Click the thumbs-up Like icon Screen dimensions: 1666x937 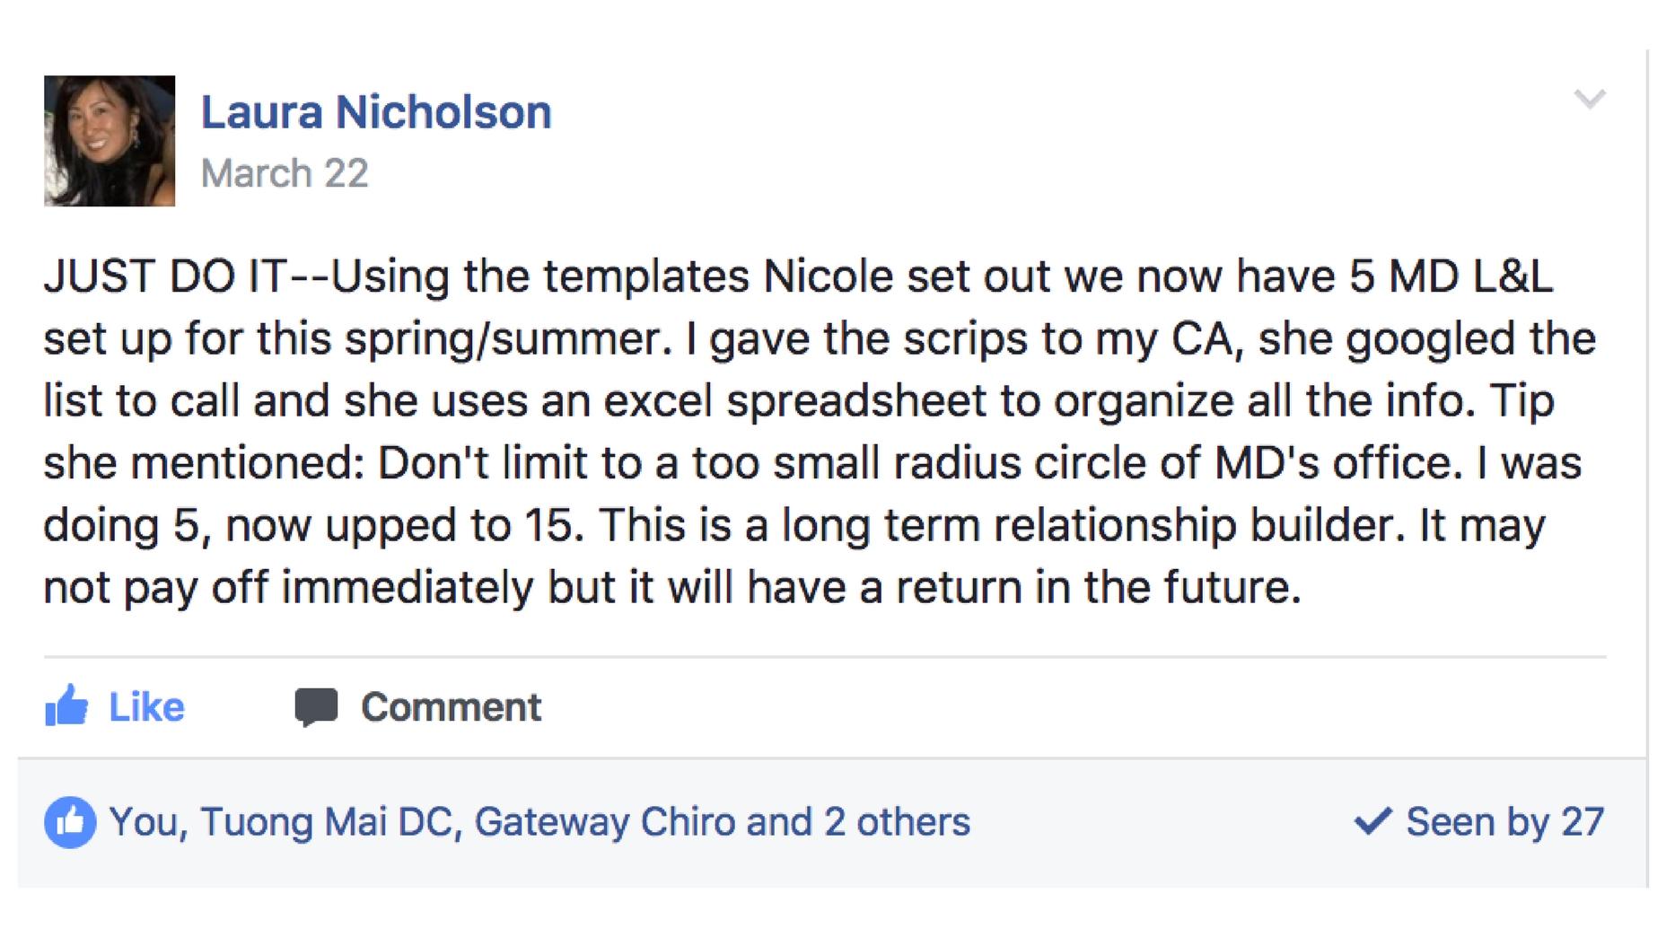click(x=66, y=705)
